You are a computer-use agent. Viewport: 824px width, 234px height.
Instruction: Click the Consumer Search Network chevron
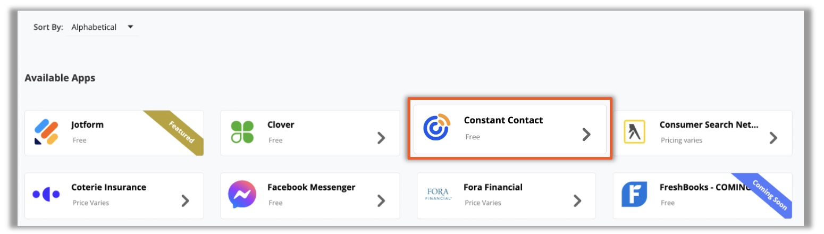coord(773,138)
